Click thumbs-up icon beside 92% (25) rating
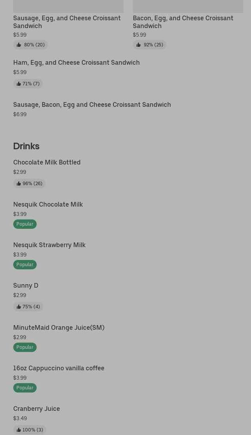This screenshot has width=251, height=435. [138, 45]
